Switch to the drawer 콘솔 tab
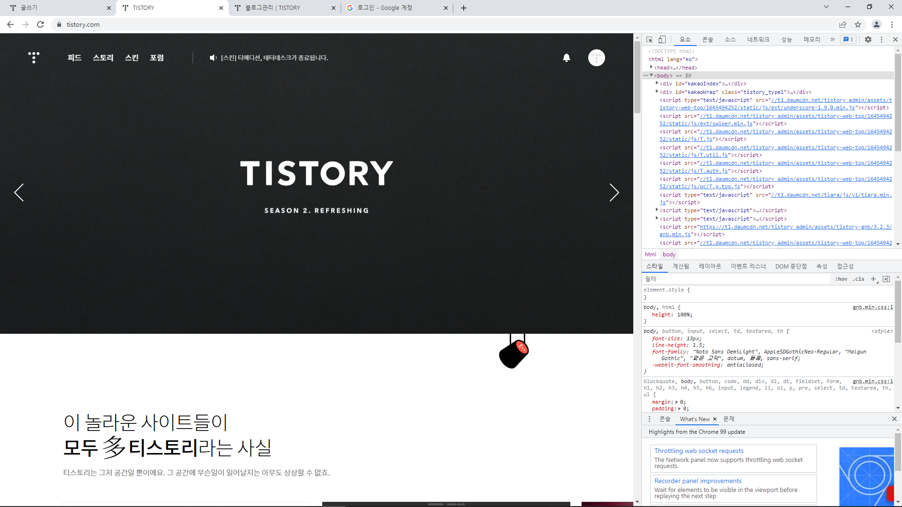Screen dimensions: 902x507 pyautogui.click(x=665, y=419)
